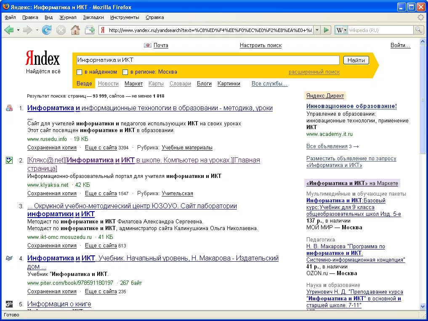Open the Home page icon

(75, 30)
